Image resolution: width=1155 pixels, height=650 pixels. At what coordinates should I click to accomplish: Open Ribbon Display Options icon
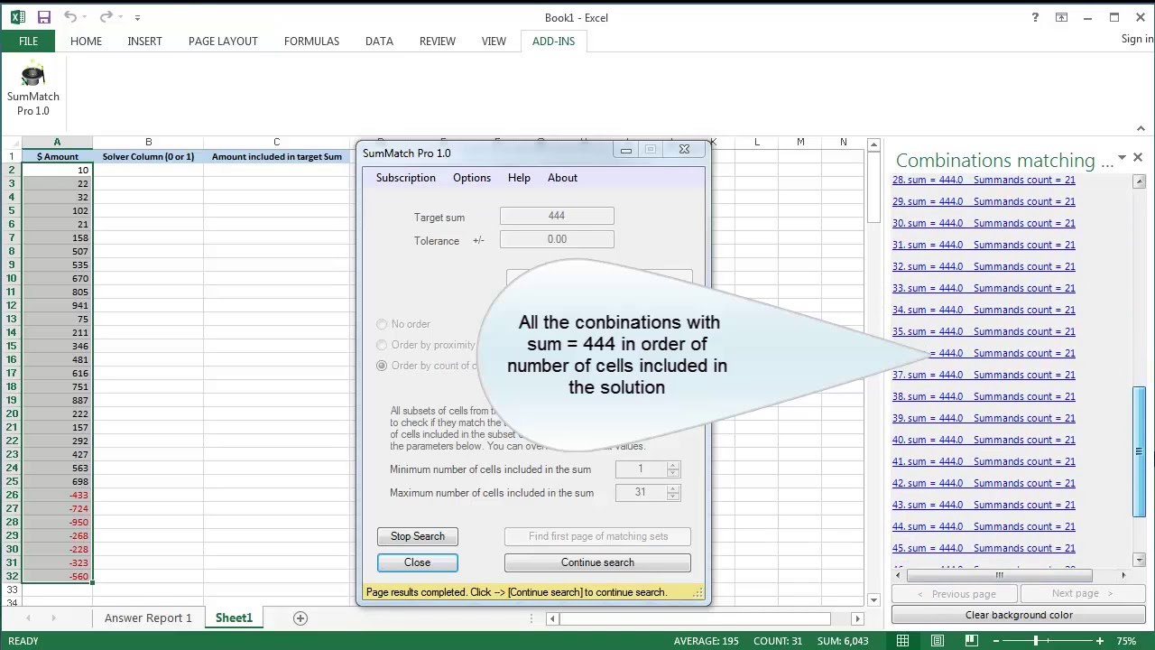point(1062,17)
